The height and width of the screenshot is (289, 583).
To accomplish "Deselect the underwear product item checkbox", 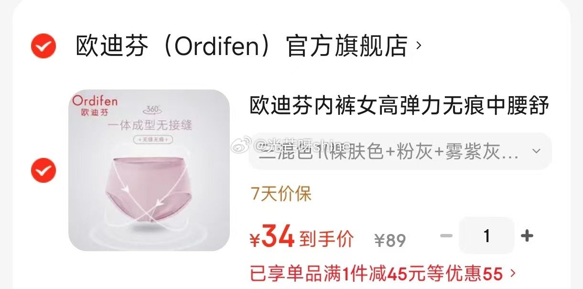I will [43, 170].
